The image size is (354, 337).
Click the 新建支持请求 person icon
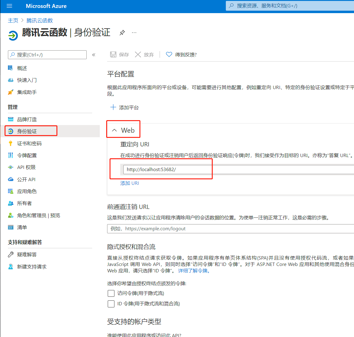pyautogui.click(x=11, y=267)
